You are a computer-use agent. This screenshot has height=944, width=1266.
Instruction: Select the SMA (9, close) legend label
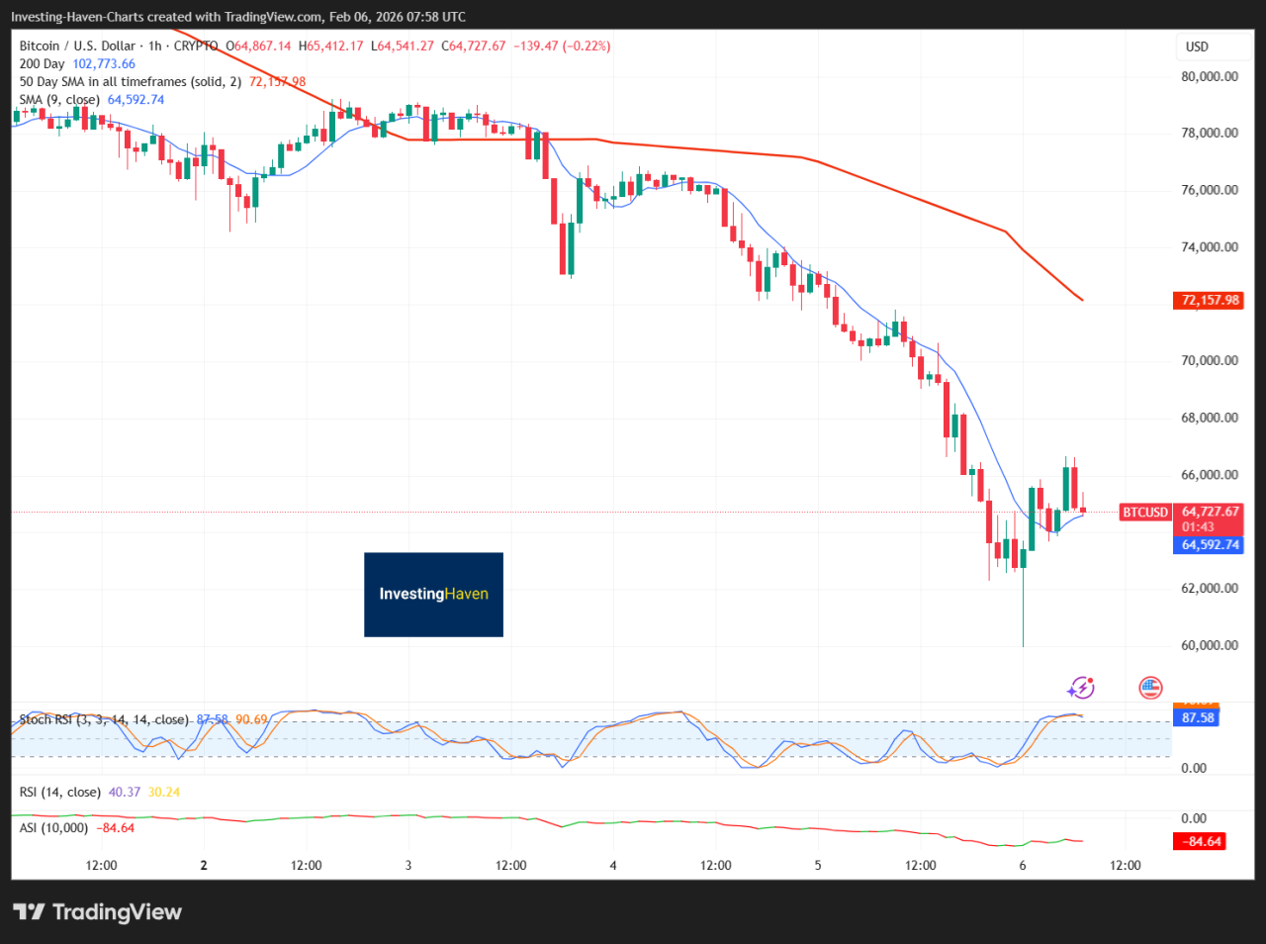pyautogui.click(x=59, y=100)
